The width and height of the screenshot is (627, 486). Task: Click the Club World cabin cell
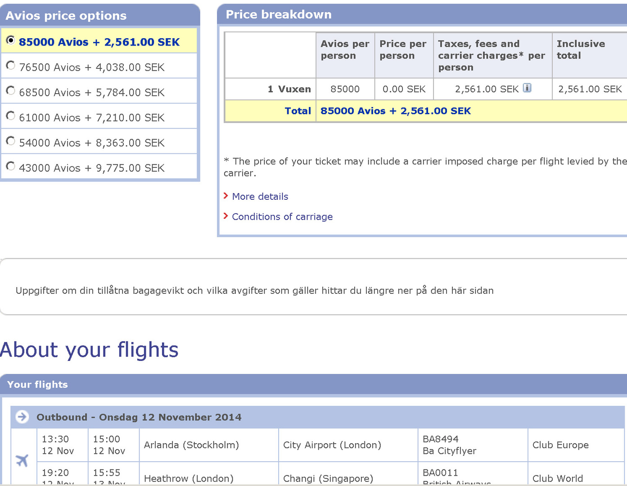[557, 478]
